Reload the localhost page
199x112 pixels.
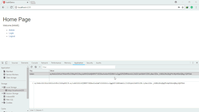click(11, 7)
